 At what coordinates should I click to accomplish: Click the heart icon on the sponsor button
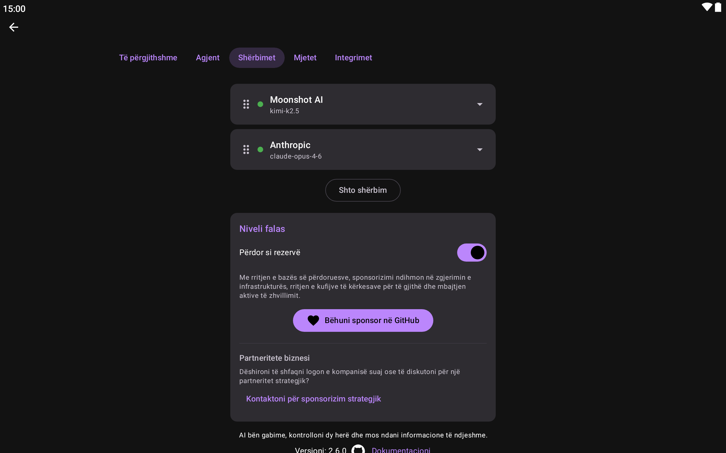click(x=313, y=320)
